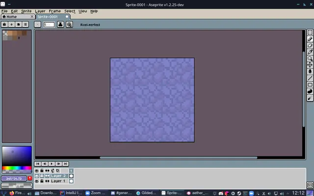
Task: Open the ink type dropdown
Action: (60, 24)
